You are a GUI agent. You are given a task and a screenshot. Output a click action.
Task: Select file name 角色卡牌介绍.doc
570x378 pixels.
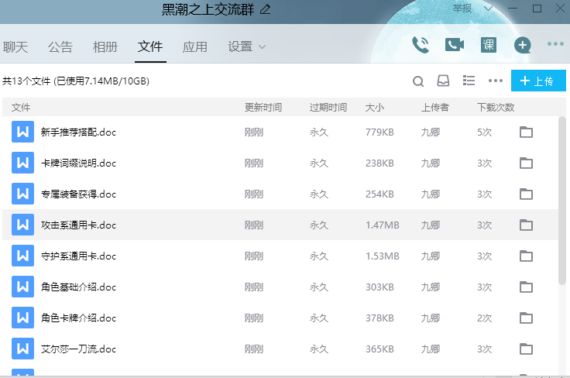point(78,318)
